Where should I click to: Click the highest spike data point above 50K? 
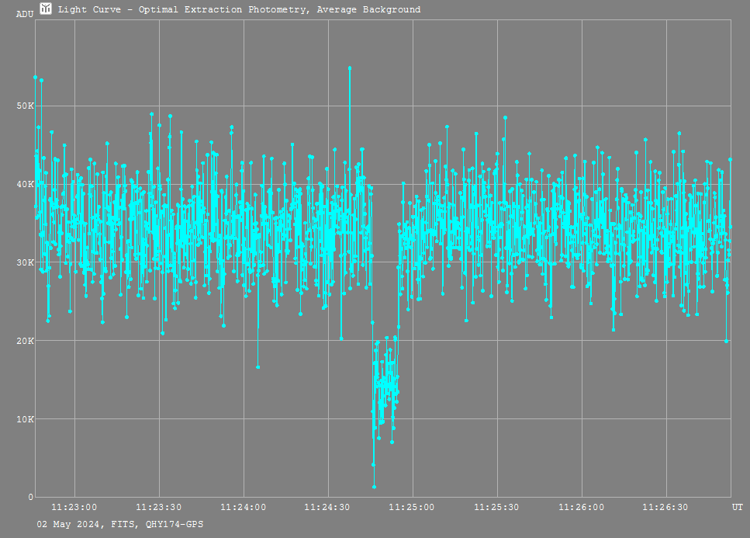click(x=350, y=68)
